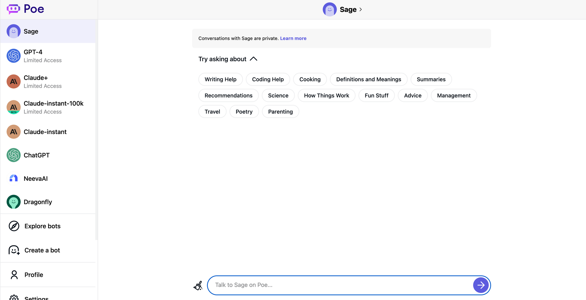Open the Claude+ bot

click(x=36, y=82)
